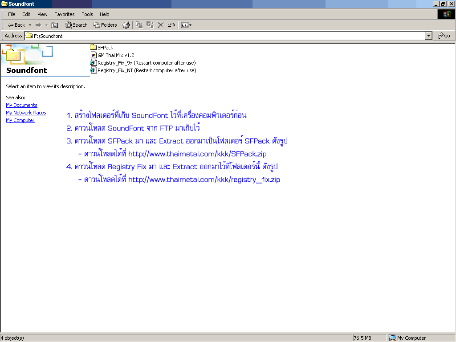Select the Registry_Fix_9x file
Screen dimensions: 456x342
[x=143, y=62]
